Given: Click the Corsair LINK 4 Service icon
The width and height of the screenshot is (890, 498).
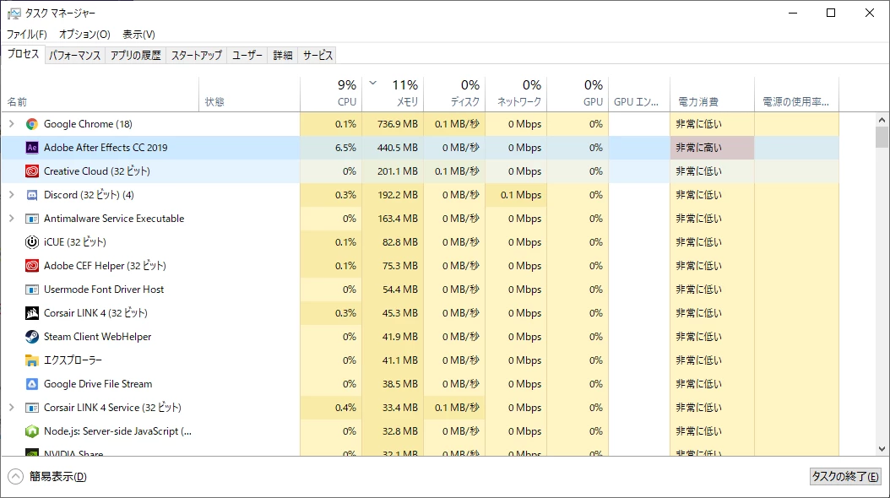Looking at the screenshot, I should 32,407.
